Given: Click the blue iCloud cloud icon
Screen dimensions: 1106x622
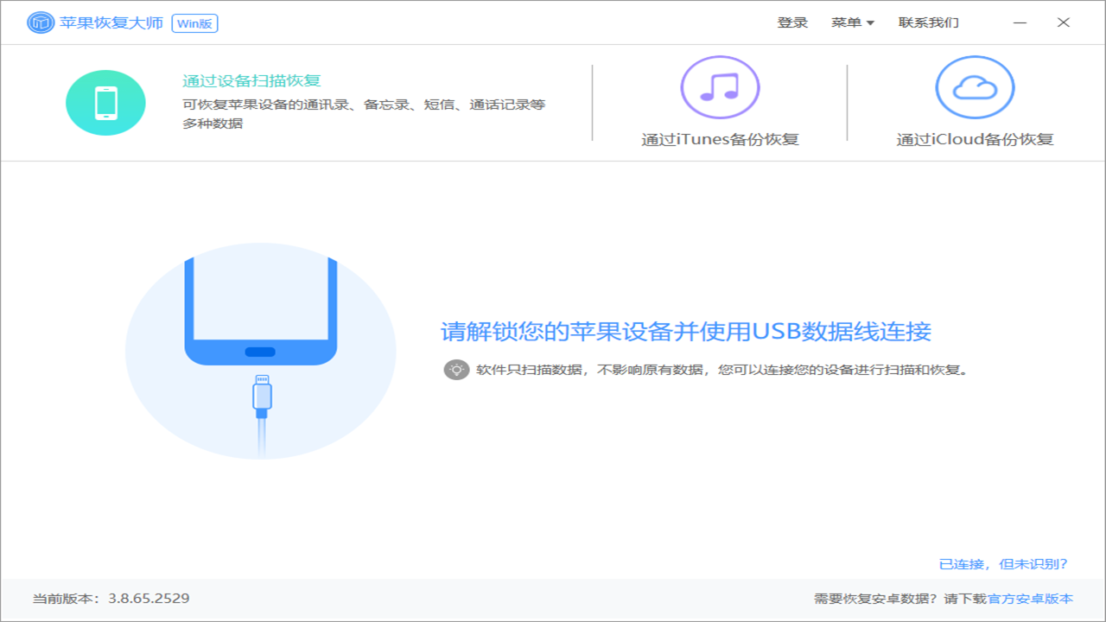Looking at the screenshot, I should coord(975,86).
